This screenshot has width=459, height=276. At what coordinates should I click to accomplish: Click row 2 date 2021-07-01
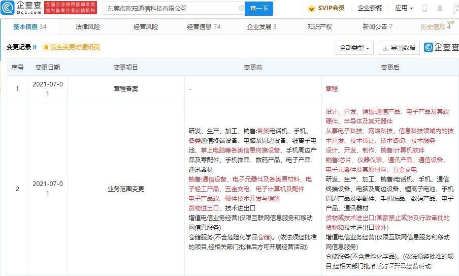click(47, 189)
